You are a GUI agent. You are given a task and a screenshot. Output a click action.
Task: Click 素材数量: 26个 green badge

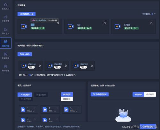pos(85,28)
